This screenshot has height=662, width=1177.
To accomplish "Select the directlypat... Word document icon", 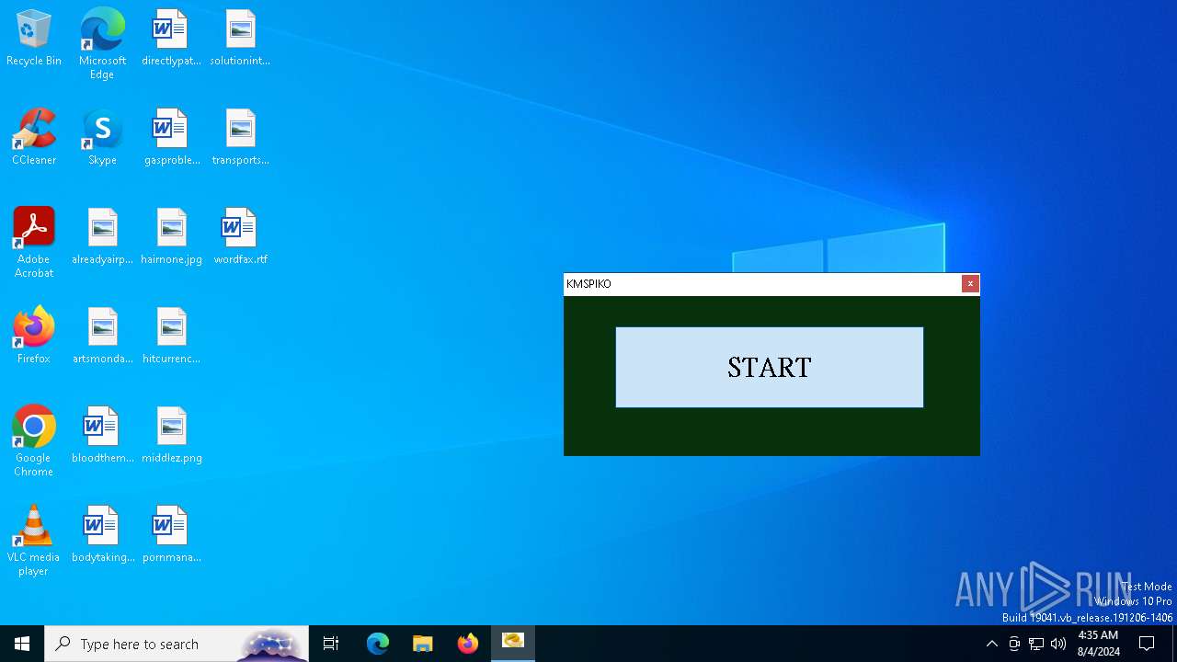I will tap(171, 39).
